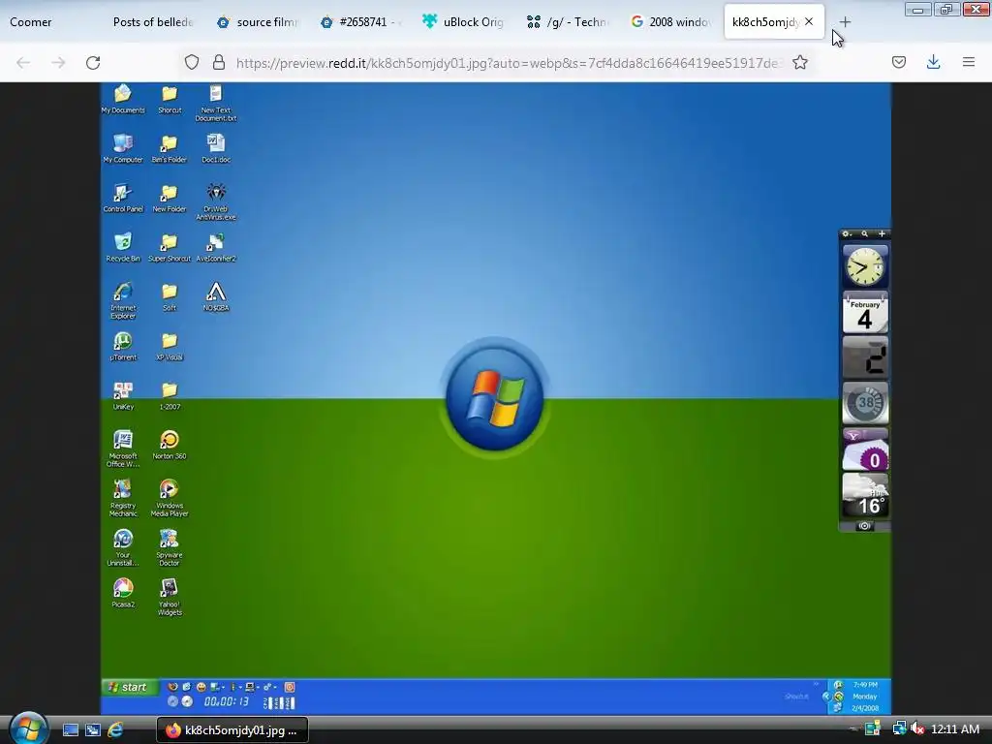Viewport: 992px width, 744px height.
Task: Click the µTorrent desktop icon
Action: pyautogui.click(x=123, y=346)
